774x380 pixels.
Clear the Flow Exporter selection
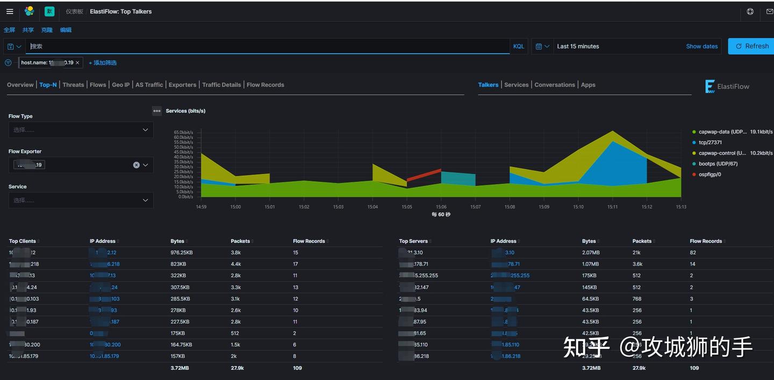pos(137,165)
